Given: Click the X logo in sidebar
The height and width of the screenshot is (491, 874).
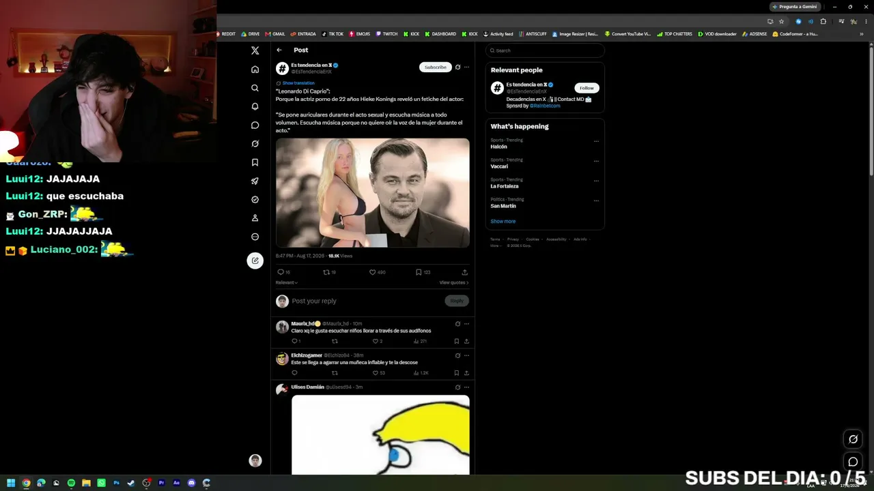Looking at the screenshot, I should point(255,50).
